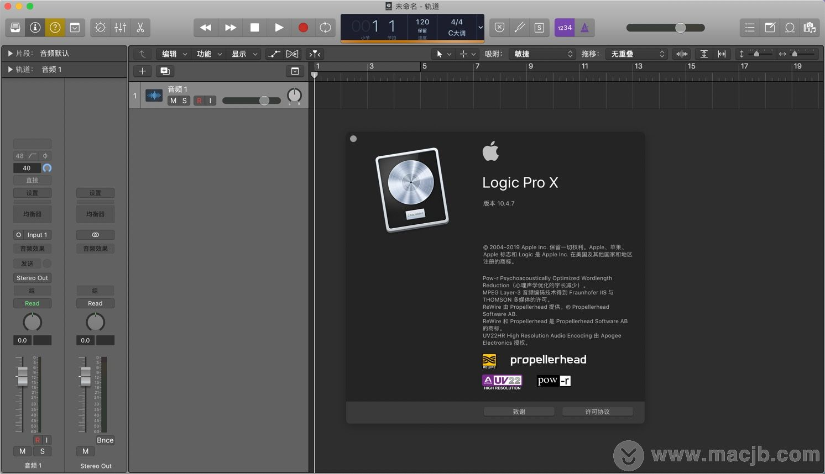Mute the 音频 1 track in the header
Viewport: 825px width, 474px height.
point(173,101)
